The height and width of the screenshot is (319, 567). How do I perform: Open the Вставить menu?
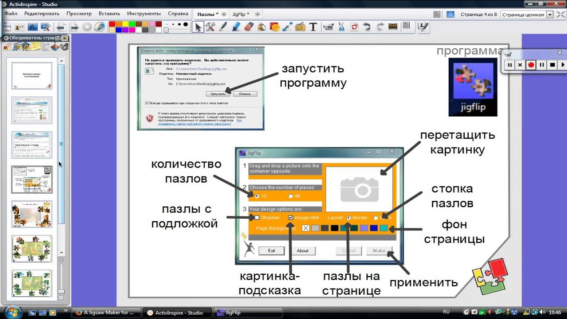pyautogui.click(x=109, y=14)
